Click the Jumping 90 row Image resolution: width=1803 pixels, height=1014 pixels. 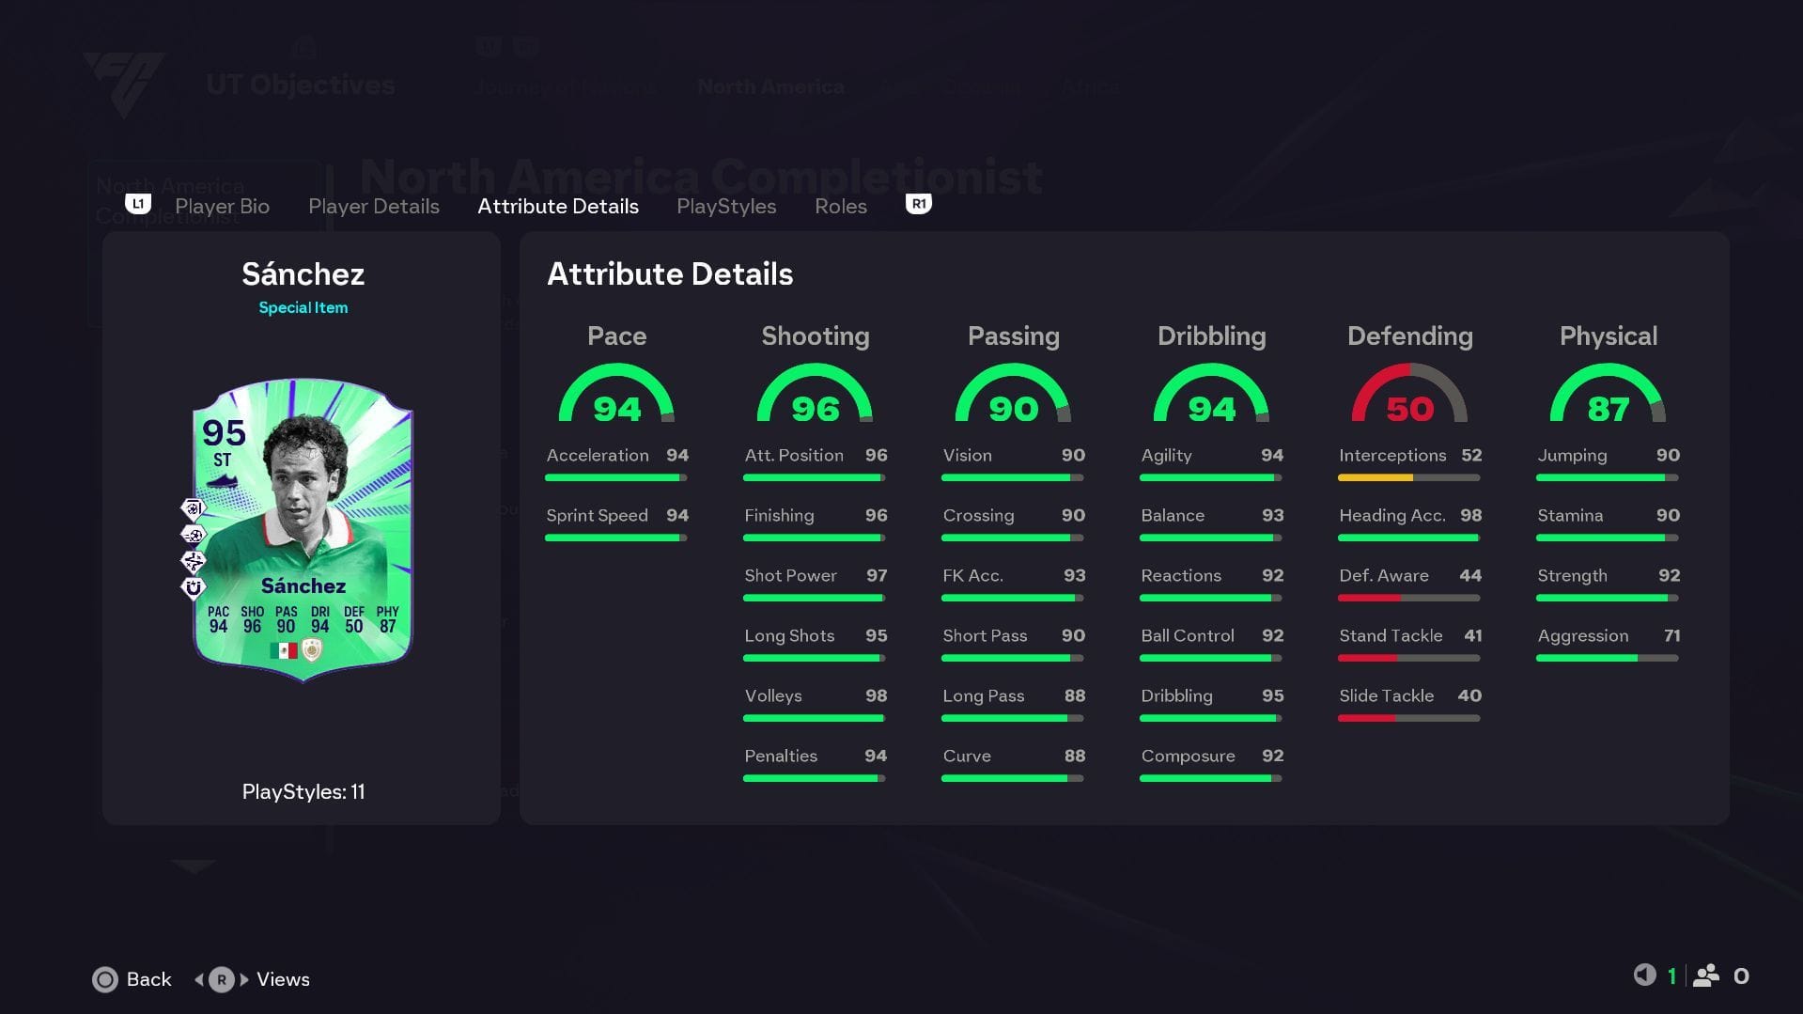(x=1608, y=463)
